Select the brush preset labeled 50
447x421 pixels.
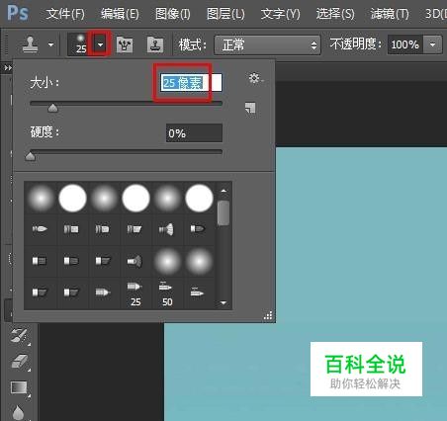(167, 294)
